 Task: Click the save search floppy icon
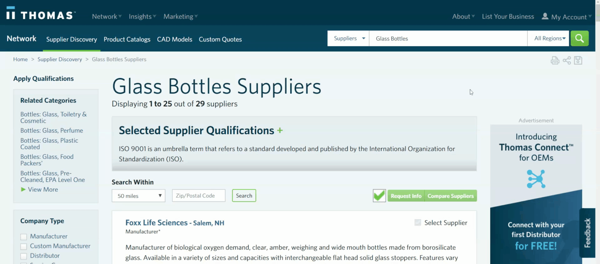pos(578,61)
